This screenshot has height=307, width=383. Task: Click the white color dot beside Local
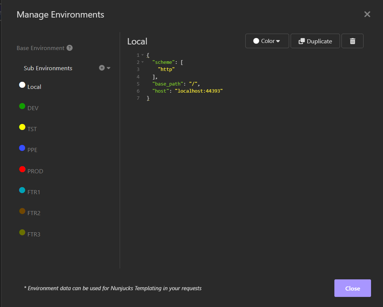[x=22, y=84]
